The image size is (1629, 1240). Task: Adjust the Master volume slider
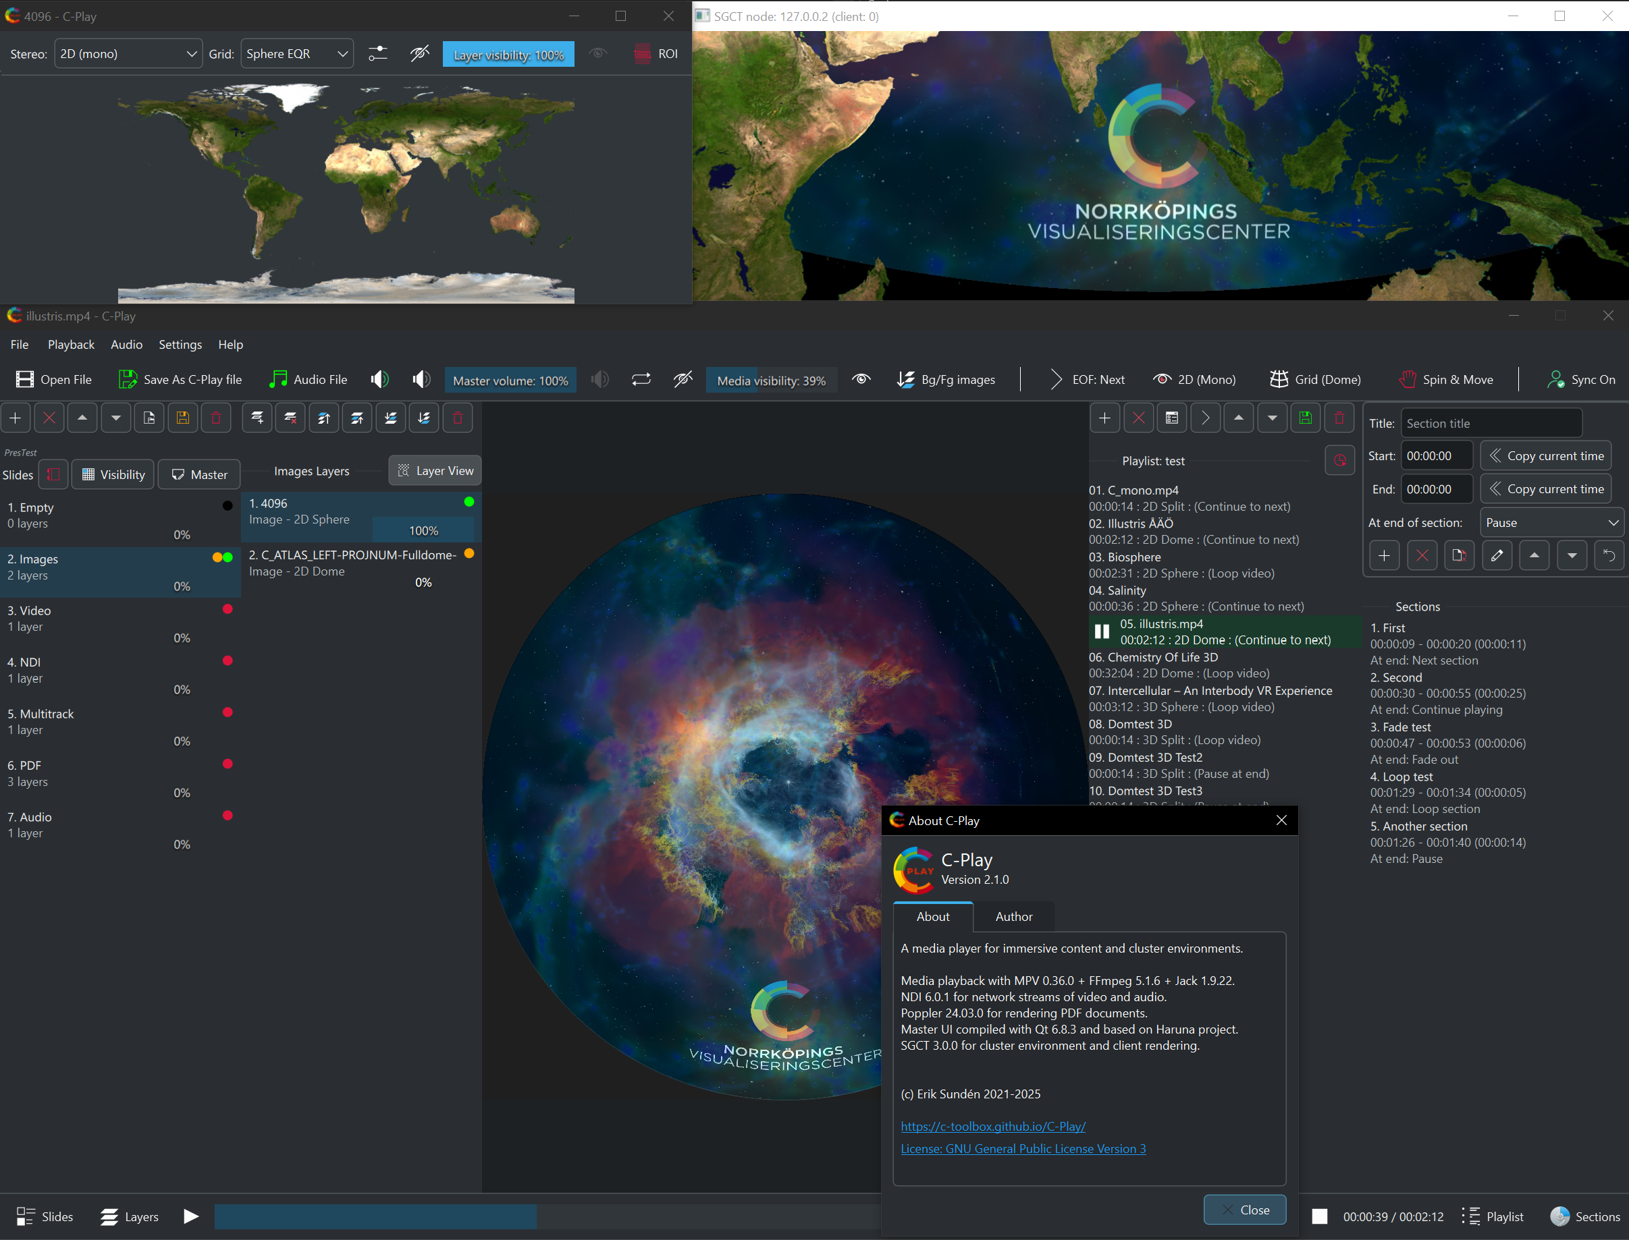click(510, 380)
